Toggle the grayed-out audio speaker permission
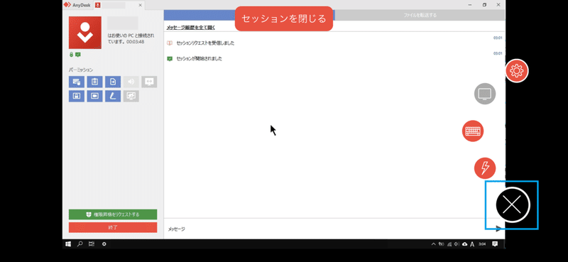 coord(131,82)
